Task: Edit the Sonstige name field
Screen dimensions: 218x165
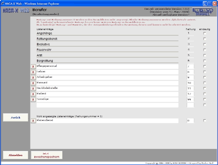Action: [x=107, y=100]
